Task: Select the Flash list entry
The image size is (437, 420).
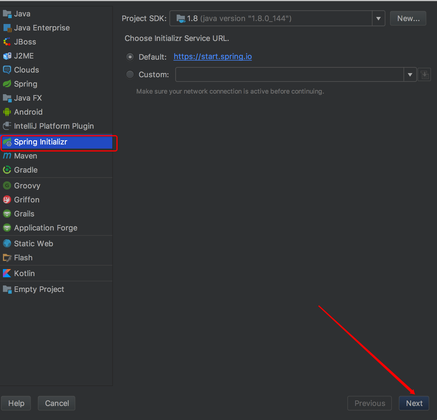Action: (x=56, y=258)
